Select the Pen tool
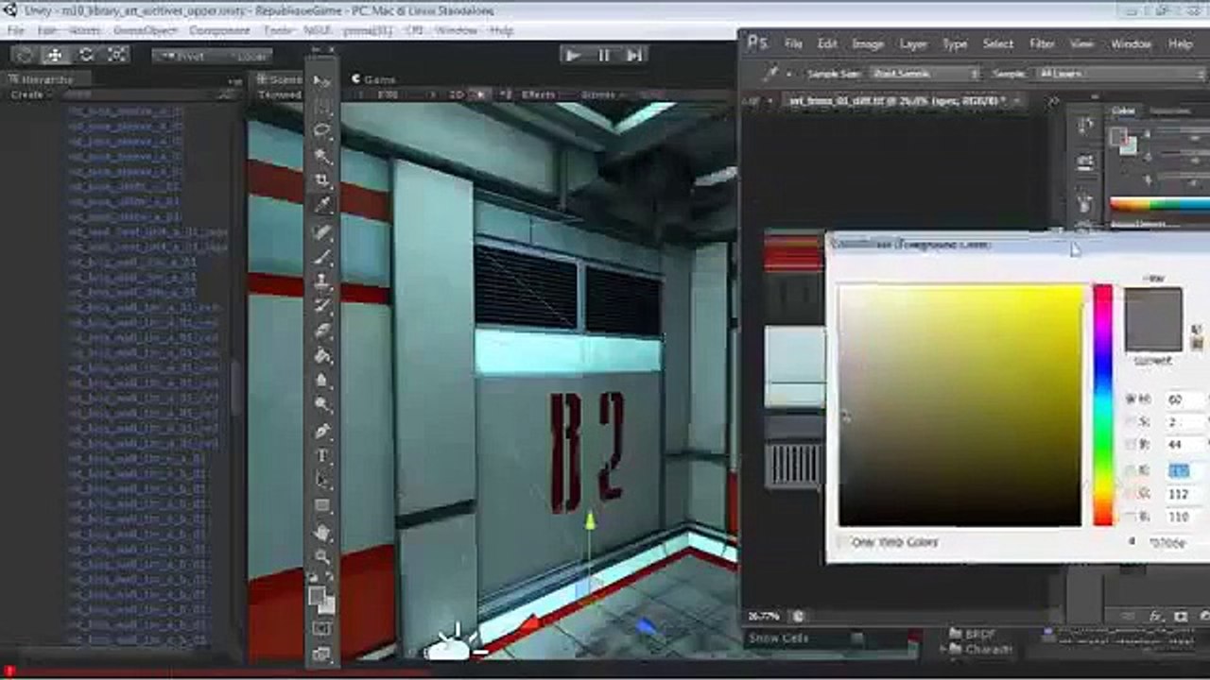 coord(322,431)
